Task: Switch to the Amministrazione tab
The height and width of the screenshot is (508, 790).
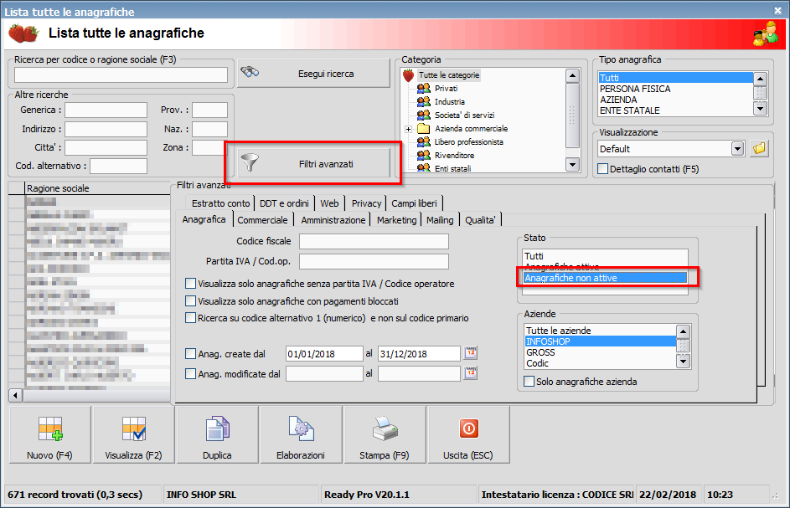Action: [x=333, y=220]
